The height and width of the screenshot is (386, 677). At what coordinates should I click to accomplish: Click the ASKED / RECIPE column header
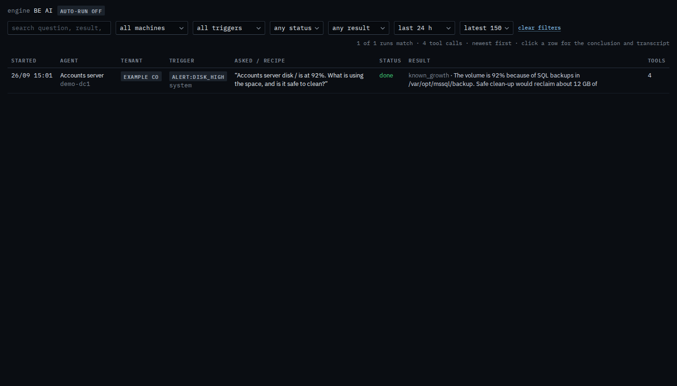pyautogui.click(x=260, y=61)
